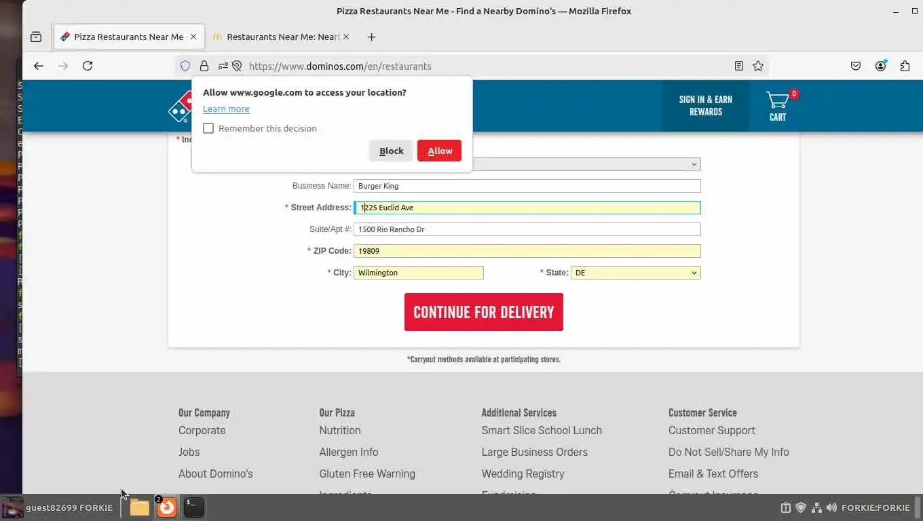This screenshot has height=521, width=923.
Task: Click the Suite/Apt # field
Action: pos(527,229)
